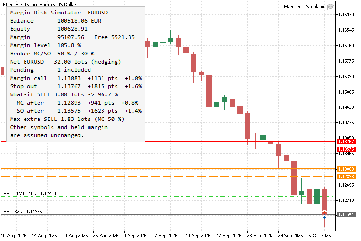Click the Broker MC/SO 50 % / 30 % row
361x241 pixels.
[52, 54]
